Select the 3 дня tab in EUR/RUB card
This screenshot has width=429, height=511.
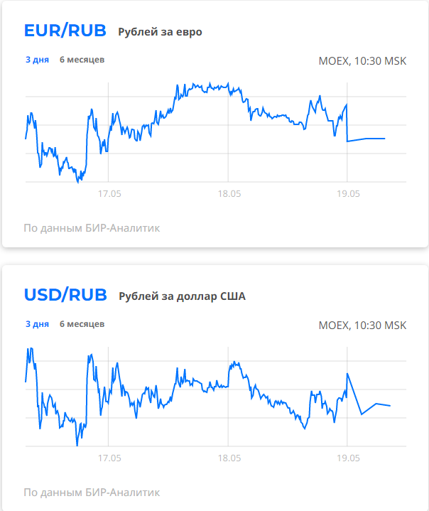(37, 60)
